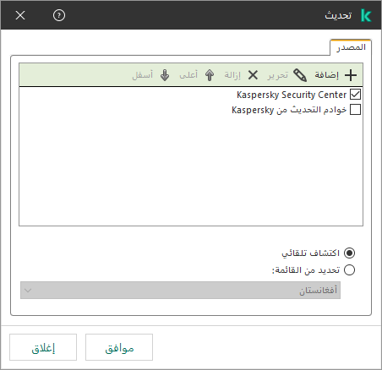The width and height of the screenshot is (382, 370).
Task: Click the dropdown chevron on country list
Action: point(28,290)
